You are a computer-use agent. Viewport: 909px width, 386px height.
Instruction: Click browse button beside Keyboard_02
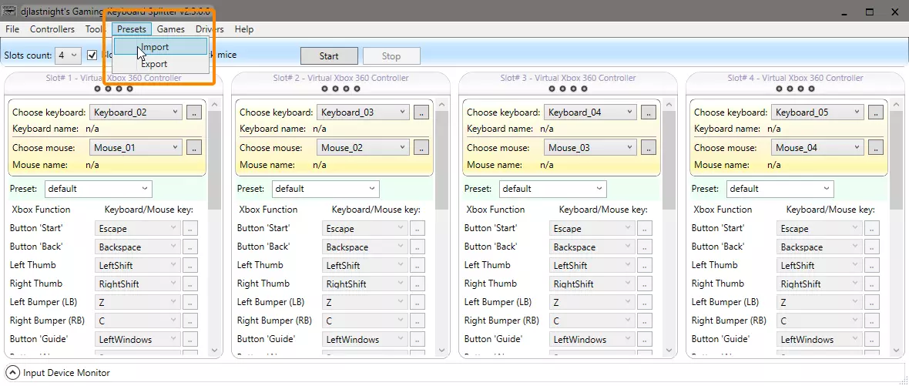tap(193, 112)
